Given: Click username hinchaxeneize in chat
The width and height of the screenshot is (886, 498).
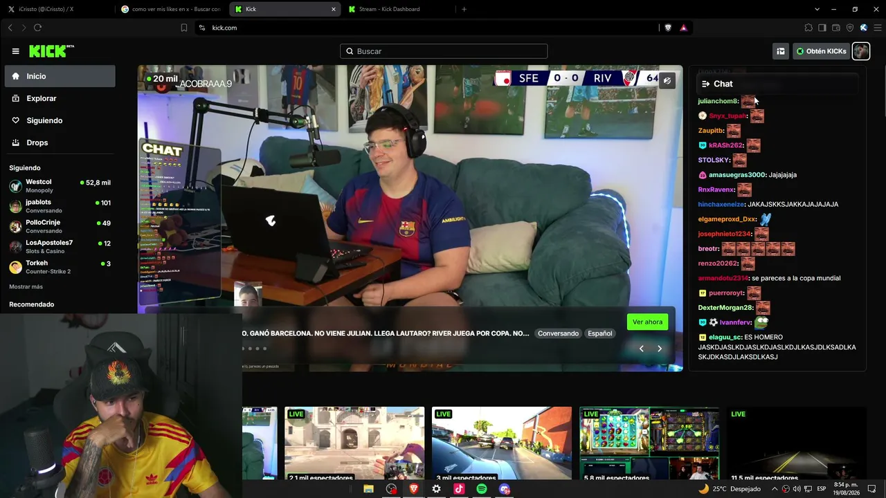Looking at the screenshot, I should 721,204.
